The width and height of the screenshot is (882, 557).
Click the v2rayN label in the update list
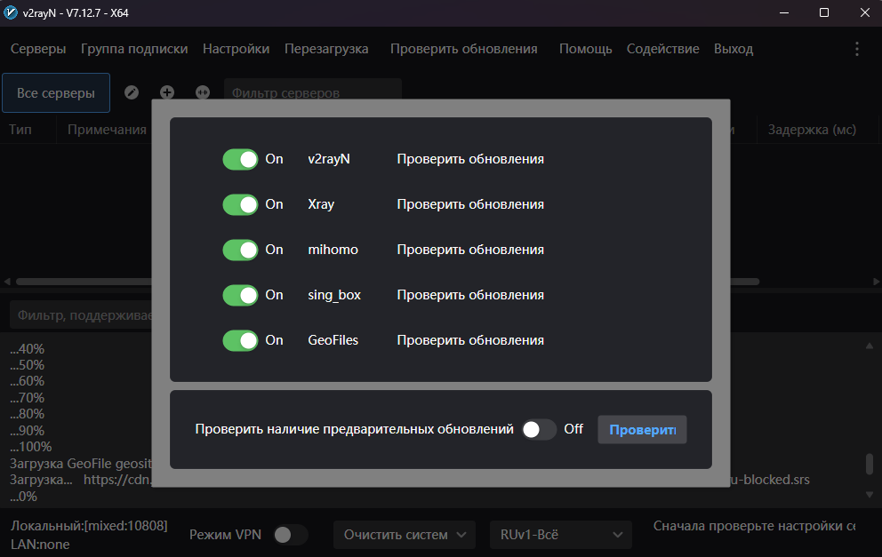coord(329,159)
